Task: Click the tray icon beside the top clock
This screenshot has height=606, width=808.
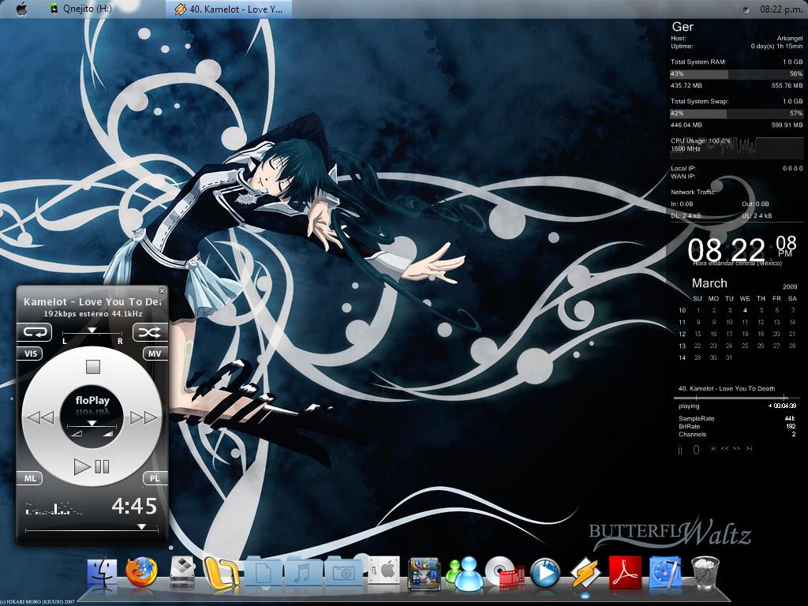Action: (746, 9)
